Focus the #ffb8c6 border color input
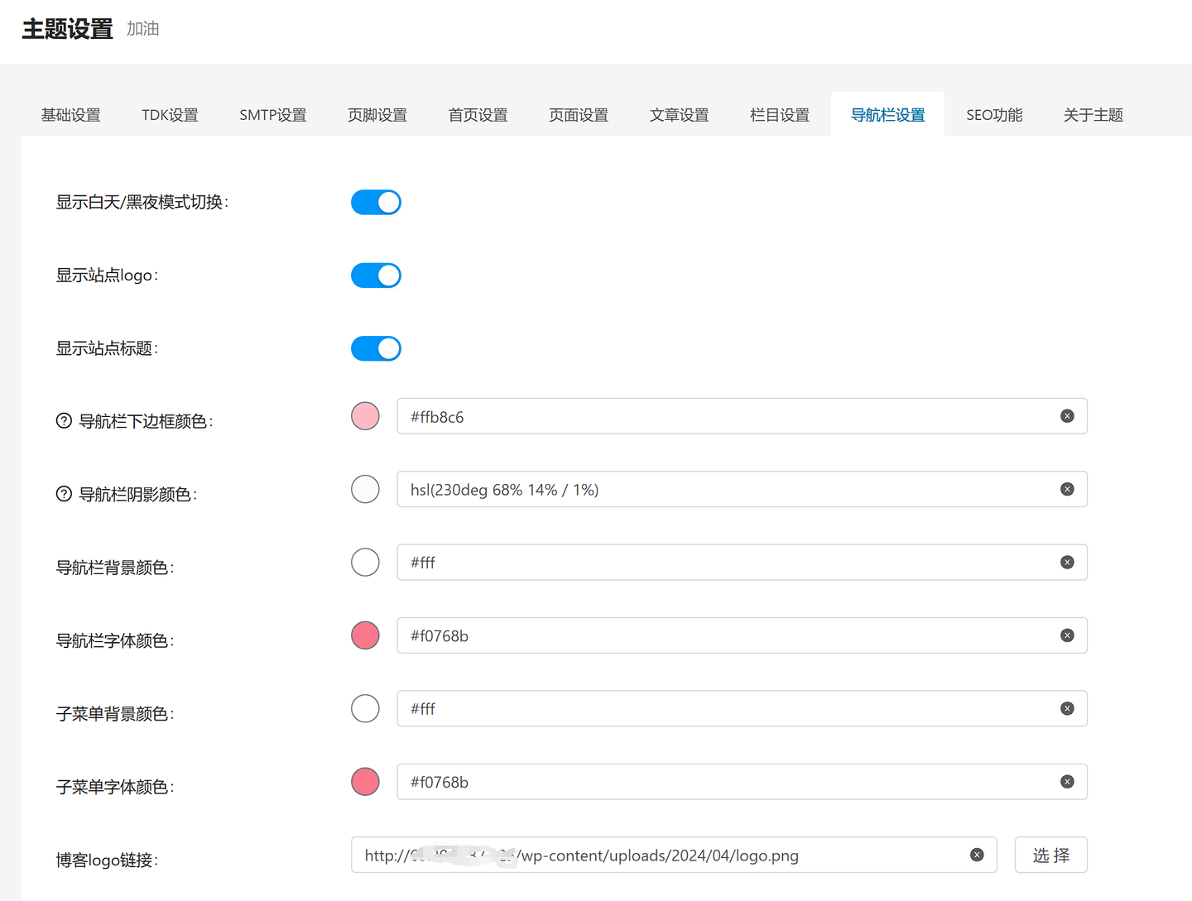The width and height of the screenshot is (1192, 901). click(742, 416)
